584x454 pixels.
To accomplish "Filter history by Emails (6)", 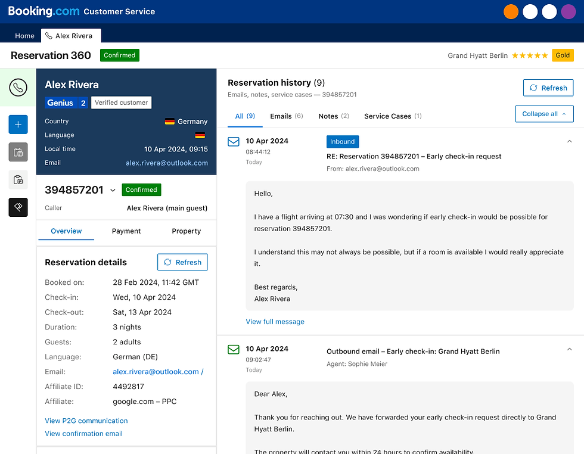I will point(287,116).
